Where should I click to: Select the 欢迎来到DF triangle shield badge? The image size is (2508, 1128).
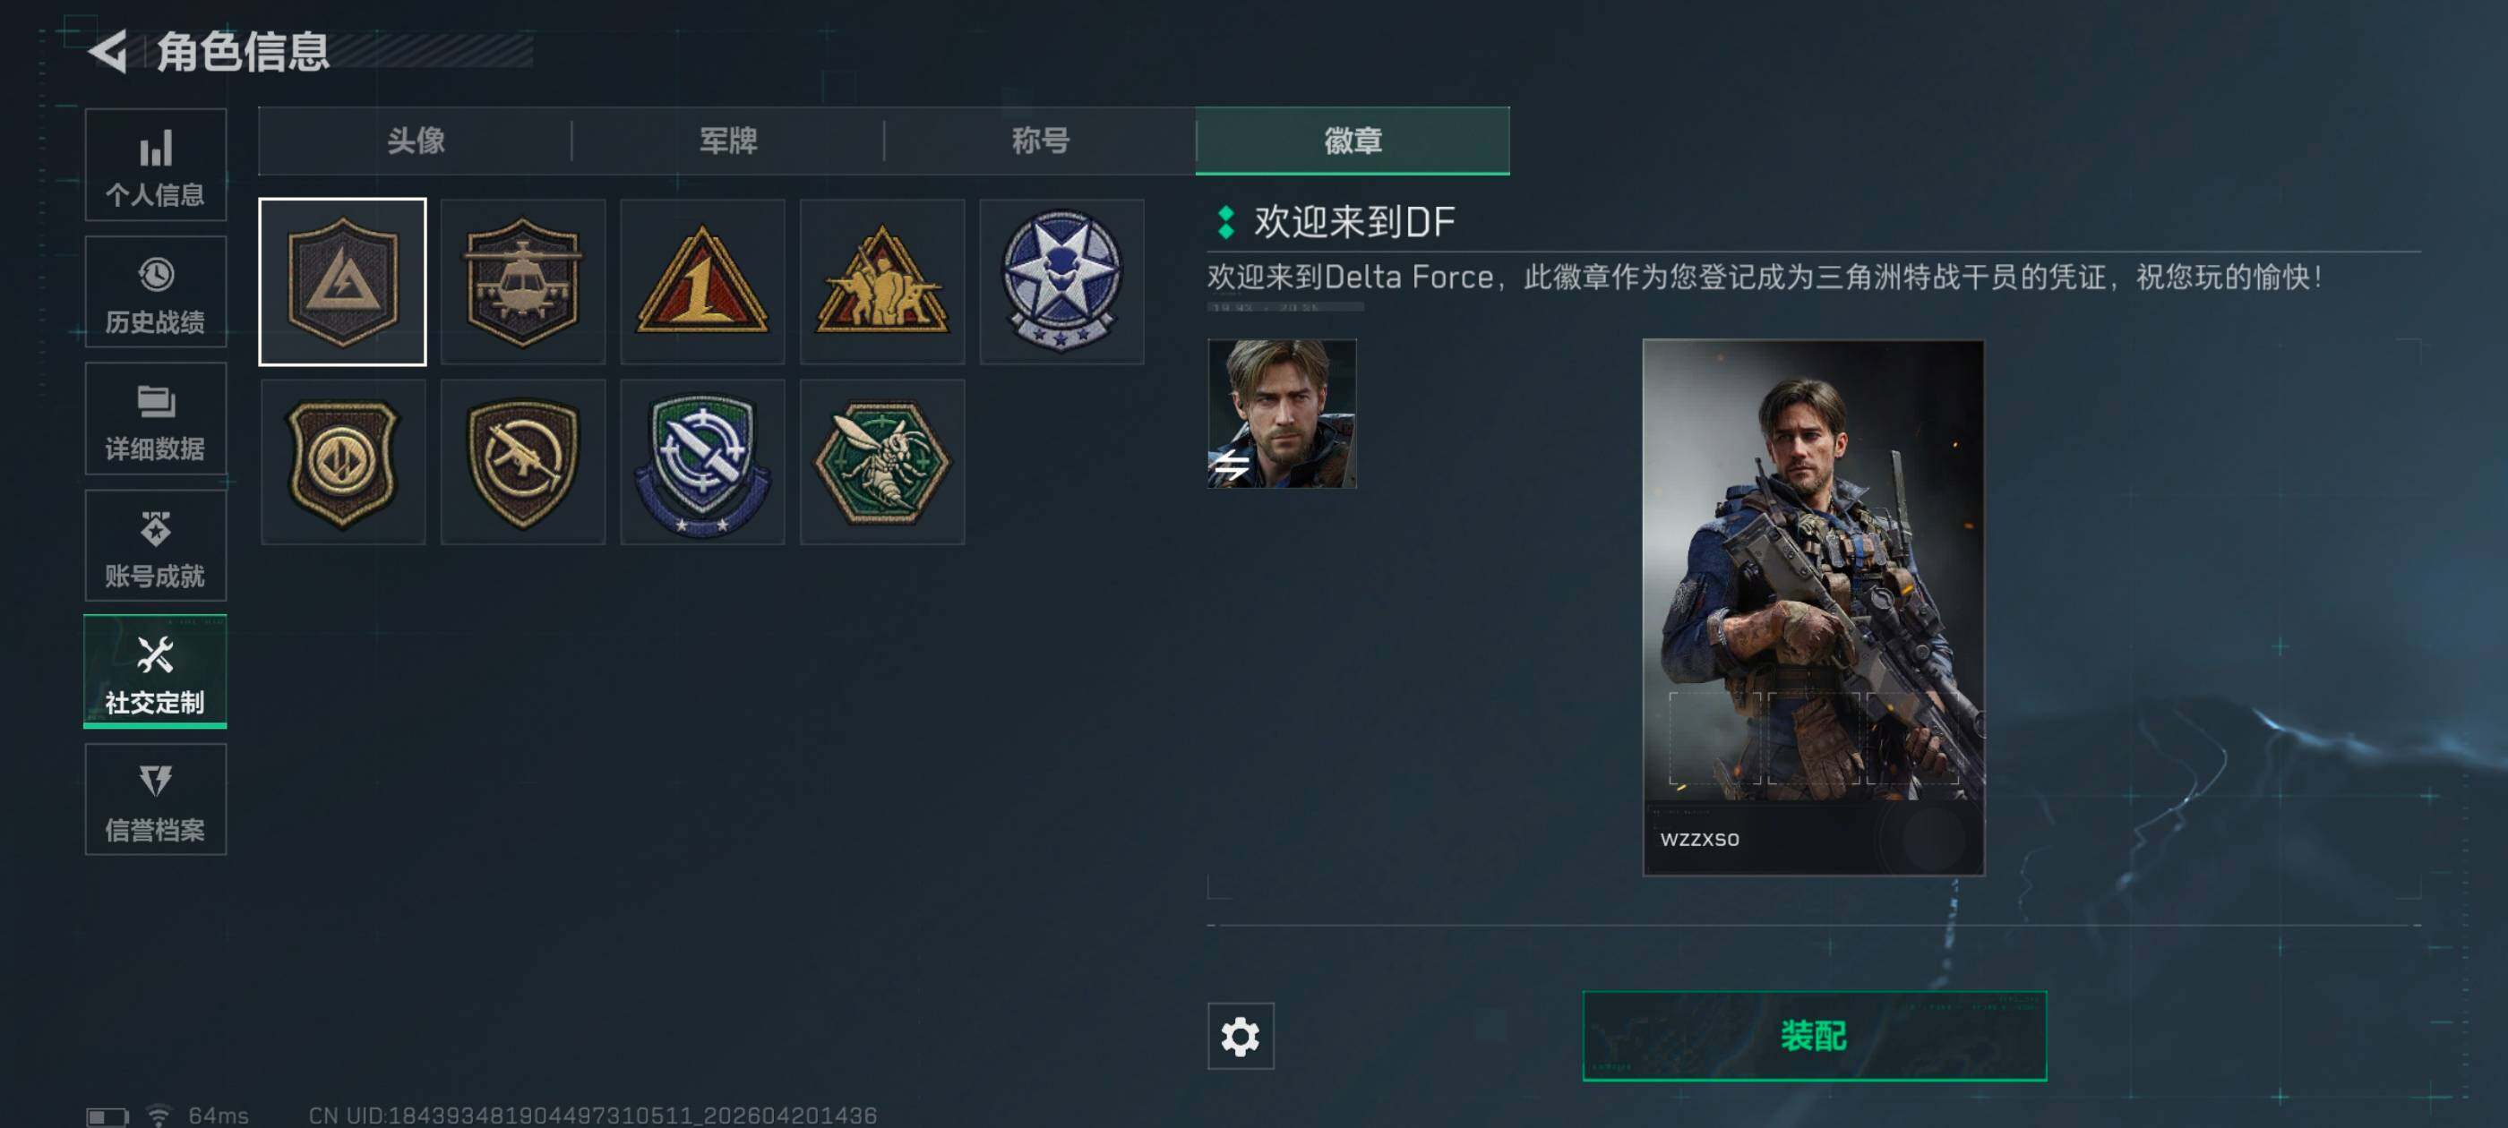coord(343,282)
